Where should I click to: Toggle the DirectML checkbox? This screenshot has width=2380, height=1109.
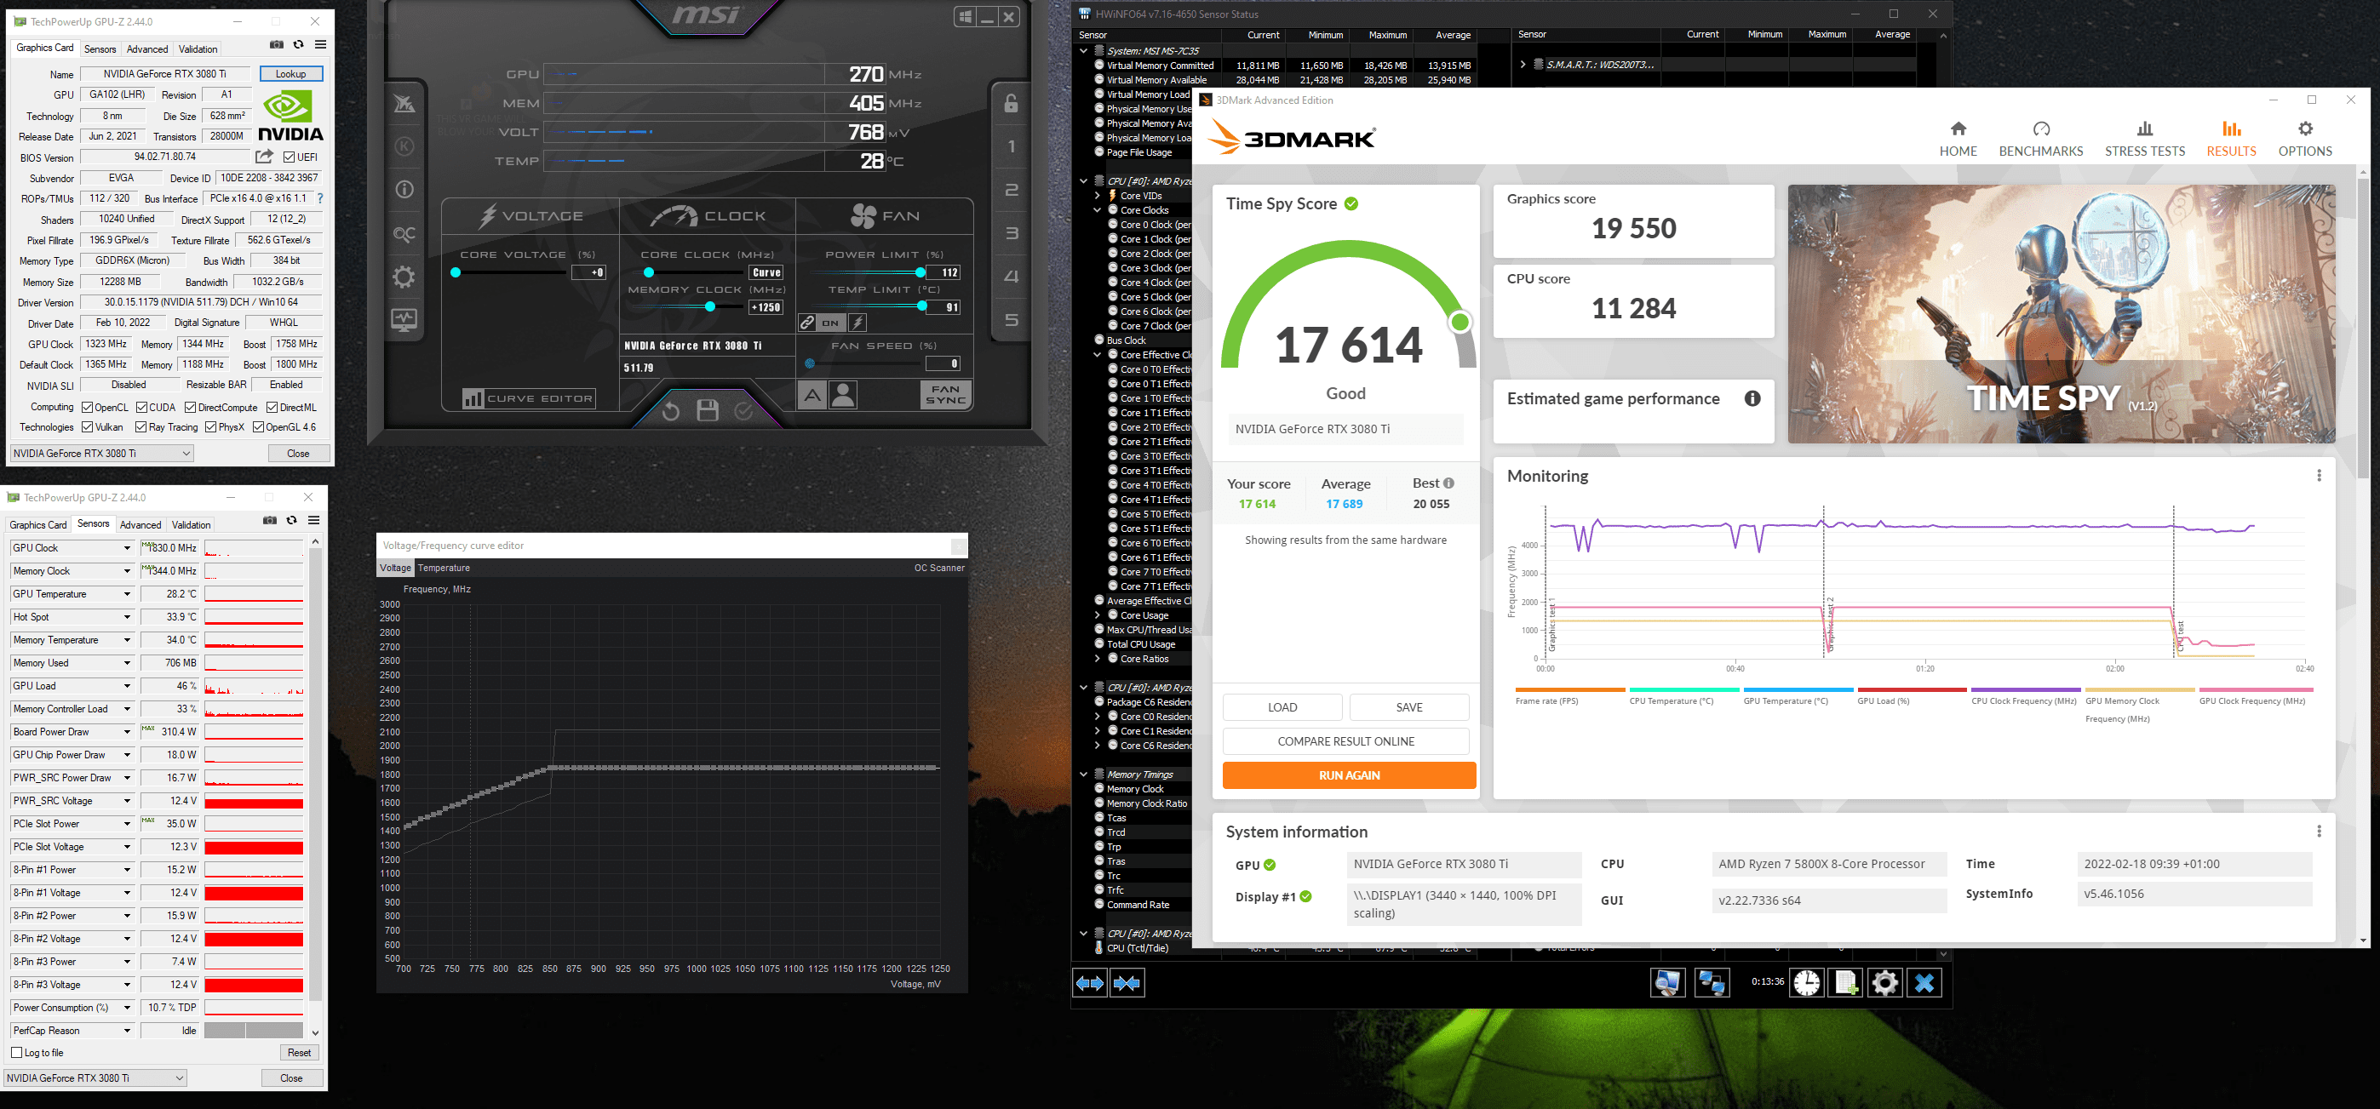pyautogui.click(x=272, y=407)
